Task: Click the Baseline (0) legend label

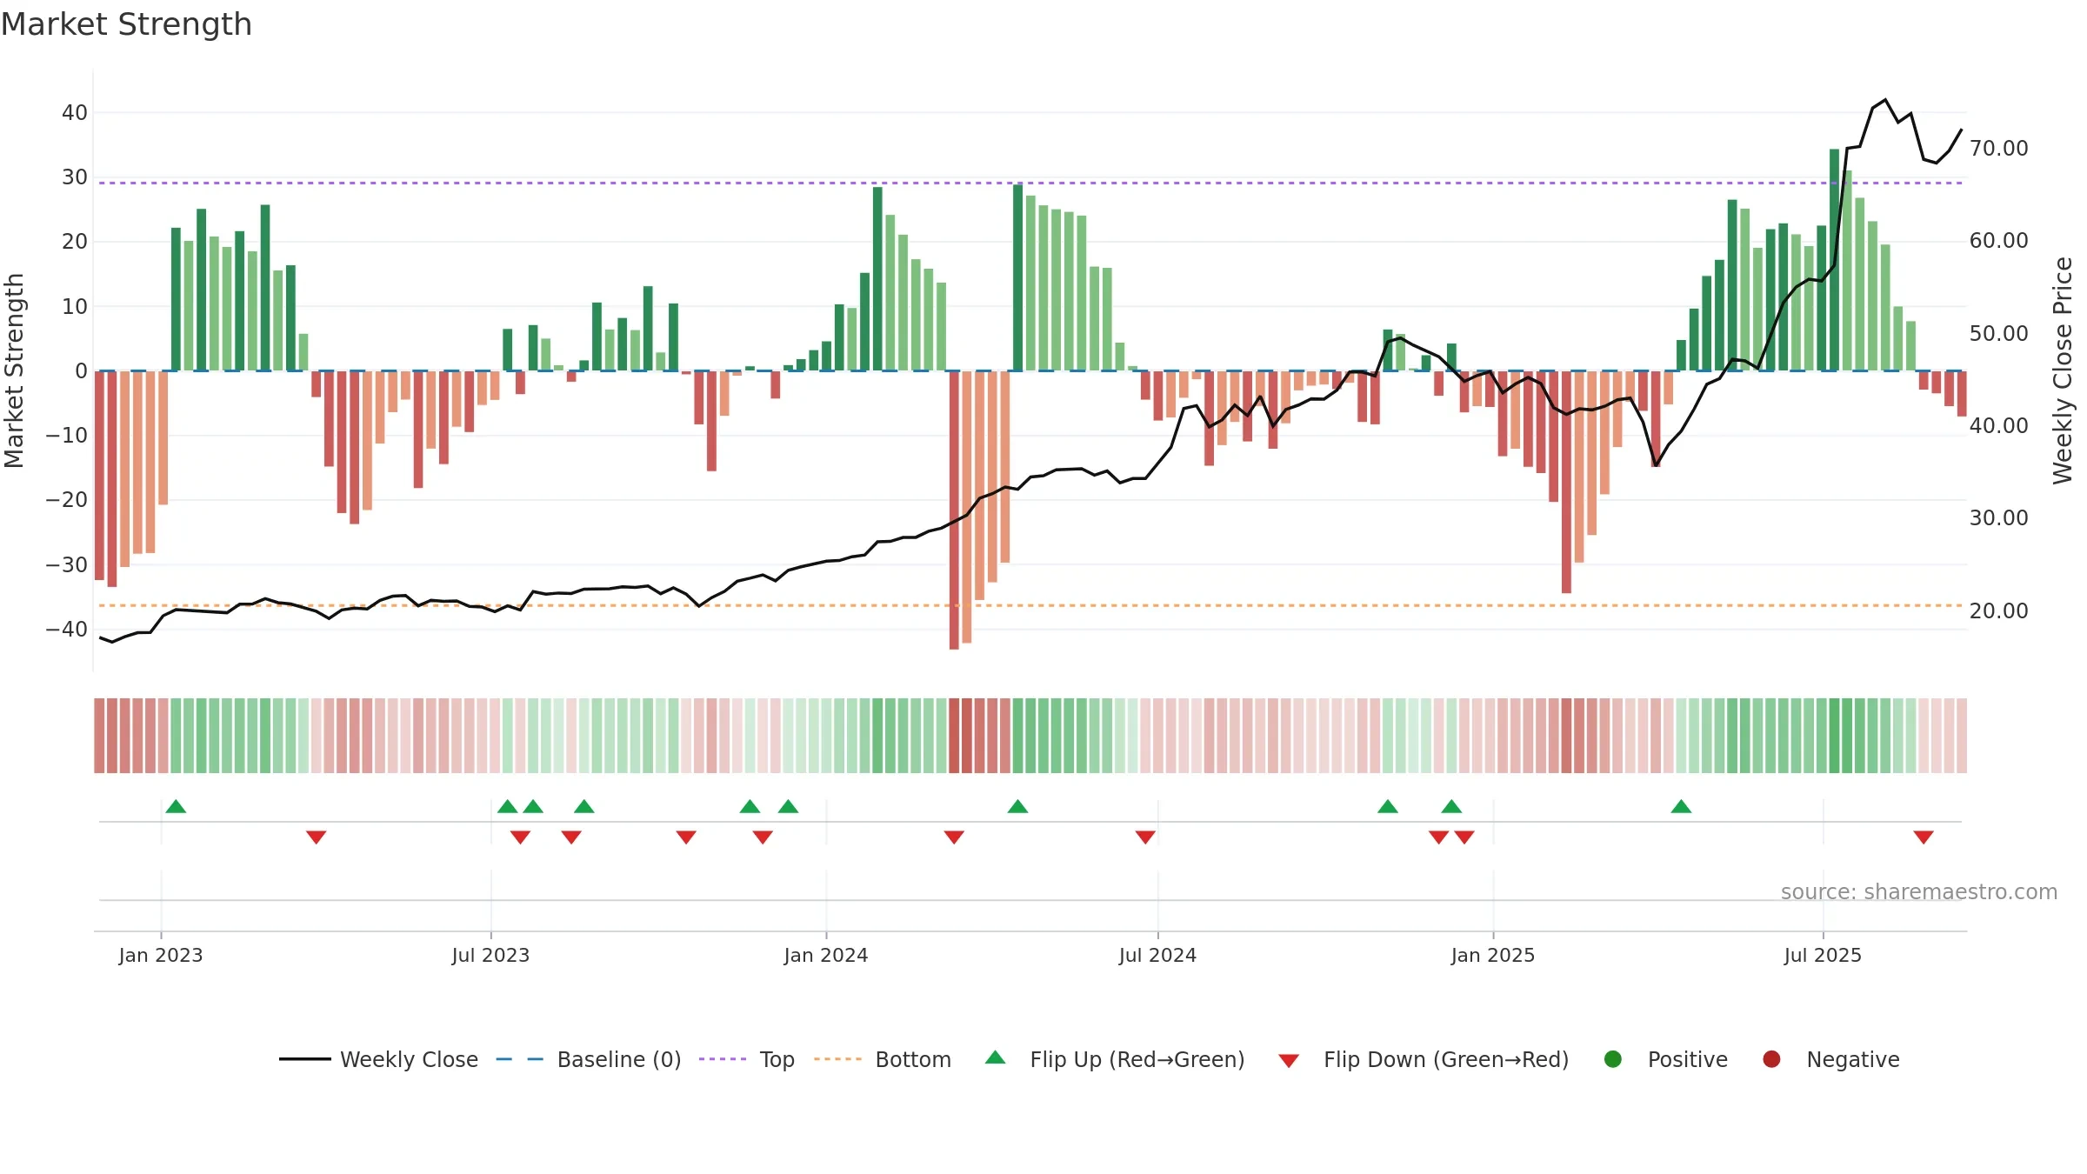Action: point(618,1059)
